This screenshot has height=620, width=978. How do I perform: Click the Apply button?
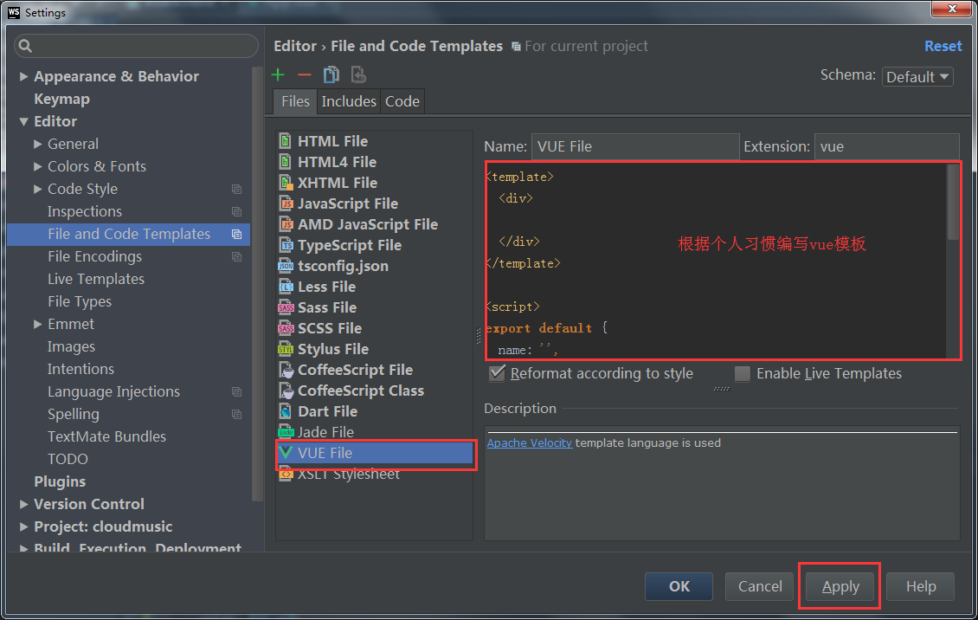pyautogui.click(x=840, y=586)
